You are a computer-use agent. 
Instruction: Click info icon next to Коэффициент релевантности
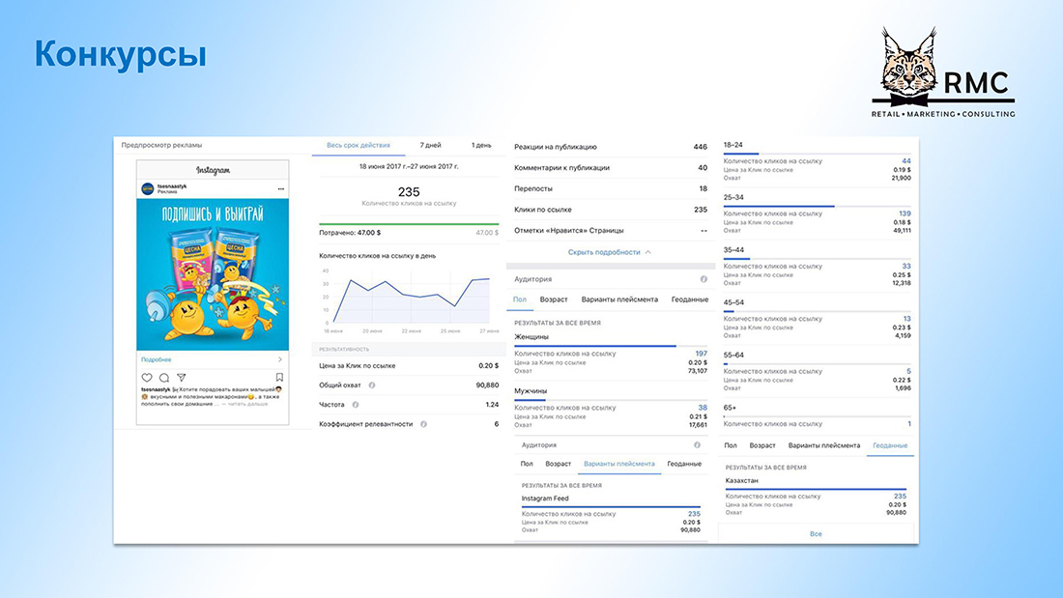click(x=421, y=424)
